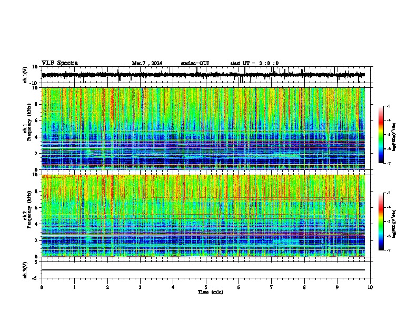This screenshot has height=322, width=417.
Task: Click the "start UT = 3 : 0 : 0" text
Action: 254,63
